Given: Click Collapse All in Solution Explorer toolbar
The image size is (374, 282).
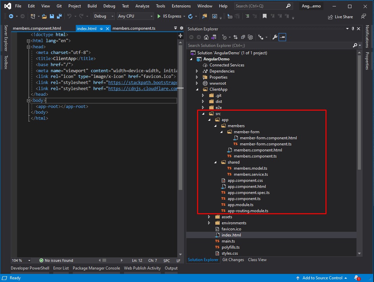Looking at the screenshot, I should click(x=243, y=37).
